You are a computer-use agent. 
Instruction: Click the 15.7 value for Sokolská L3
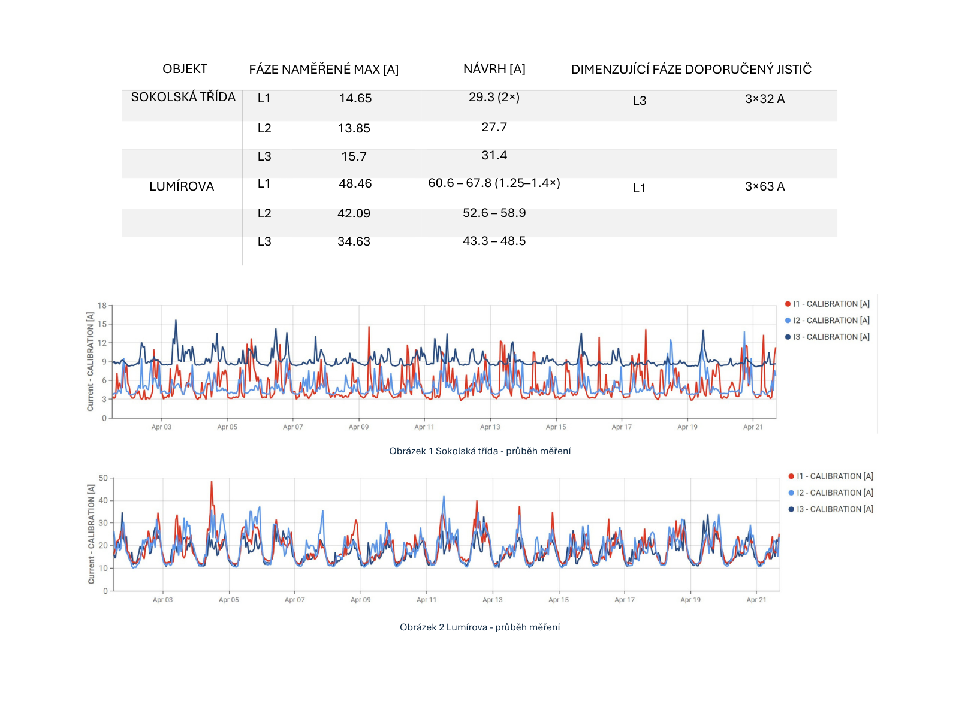(354, 156)
